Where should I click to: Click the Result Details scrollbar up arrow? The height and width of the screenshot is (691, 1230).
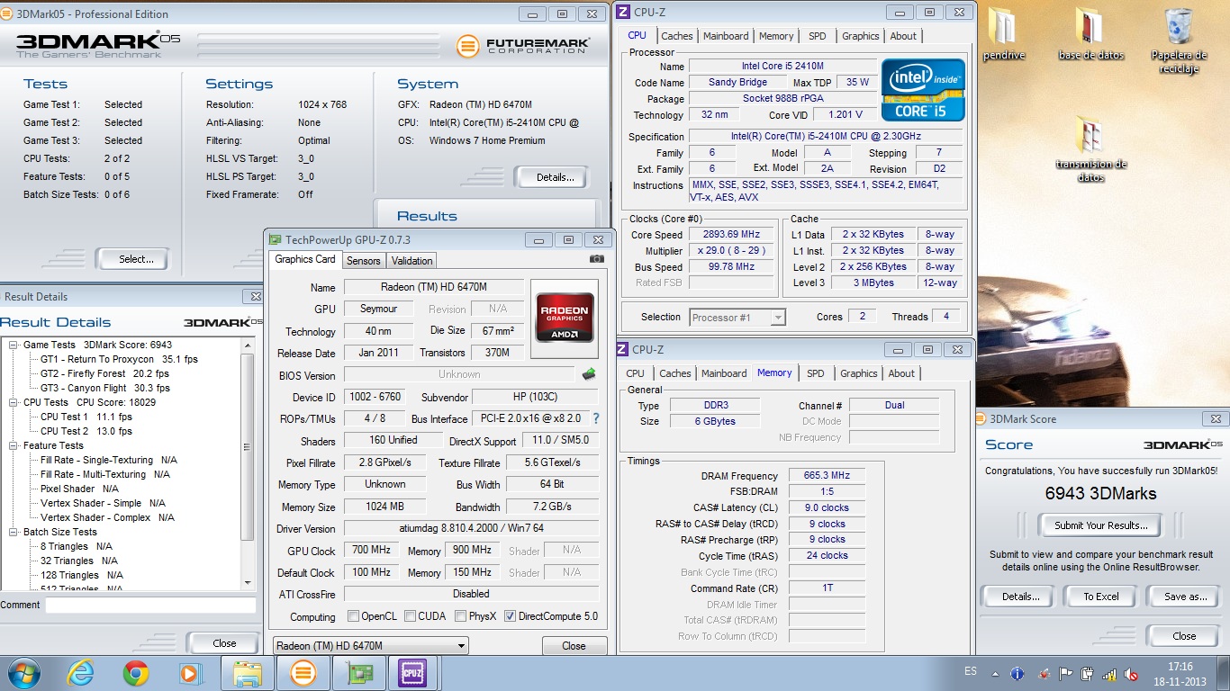[x=248, y=345]
